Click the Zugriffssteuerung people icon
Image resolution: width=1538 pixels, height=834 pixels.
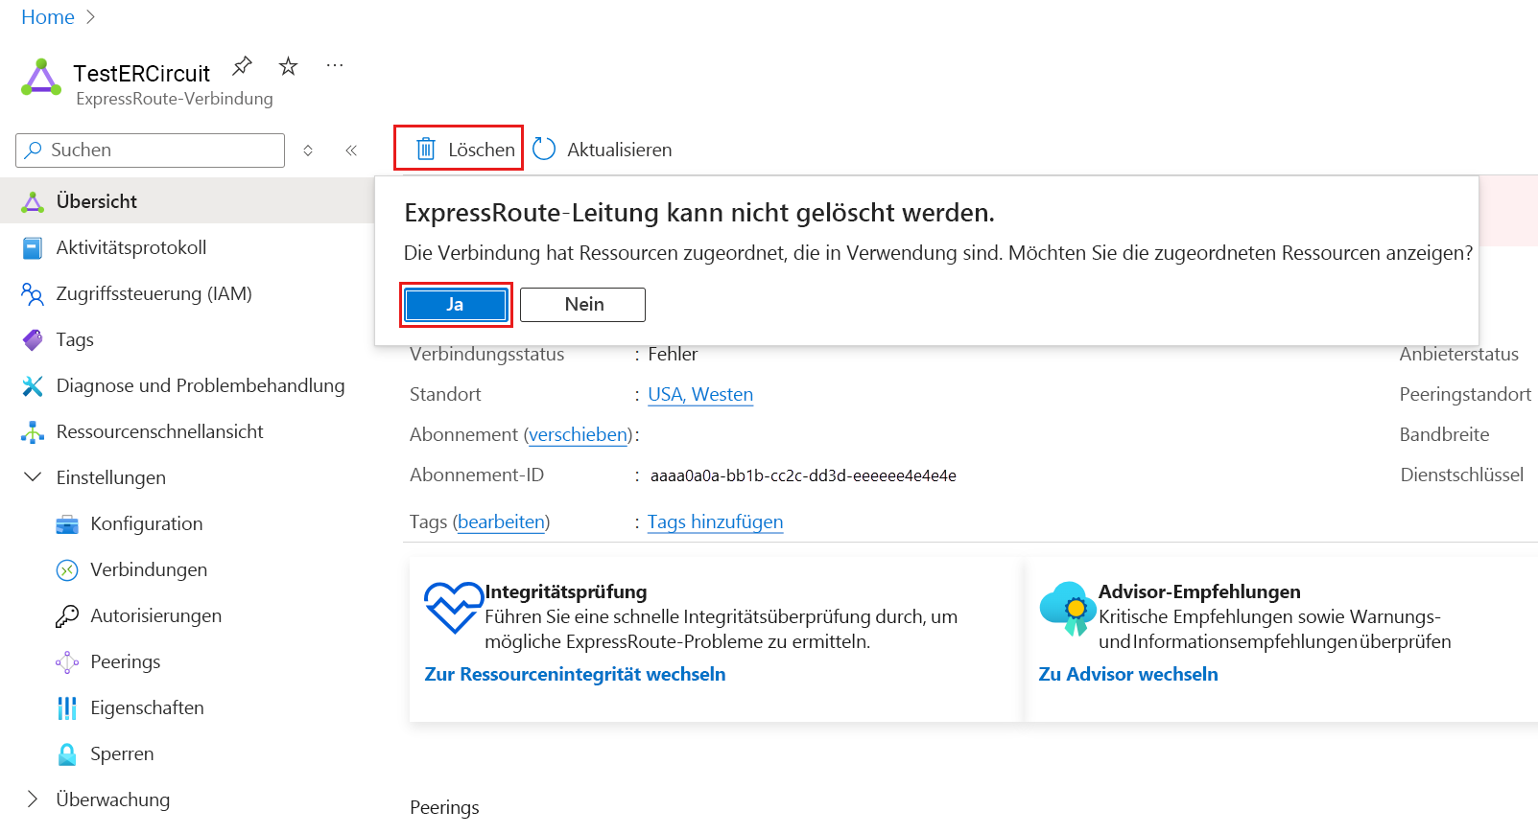(33, 294)
